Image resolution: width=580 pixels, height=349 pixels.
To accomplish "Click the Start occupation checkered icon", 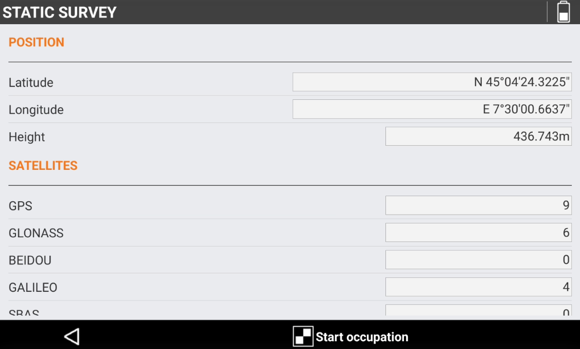I will coord(303,337).
